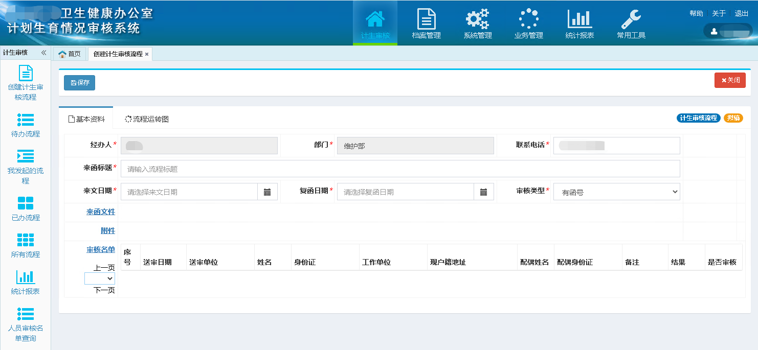Expand the 审核类型 dropdown
This screenshot has width=758, height=350.
[x=616, y=192]
